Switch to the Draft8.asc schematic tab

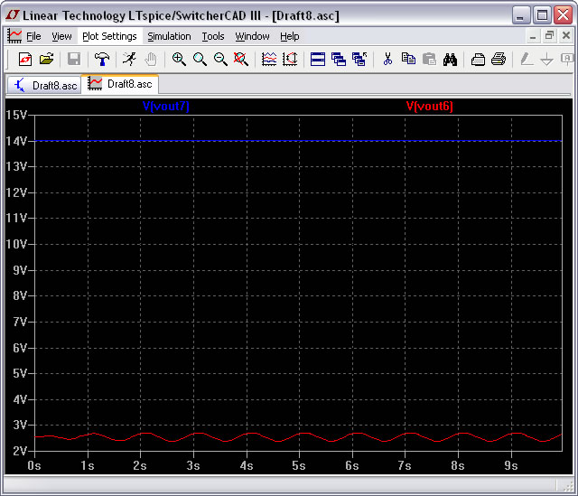(x=44, y=85)
